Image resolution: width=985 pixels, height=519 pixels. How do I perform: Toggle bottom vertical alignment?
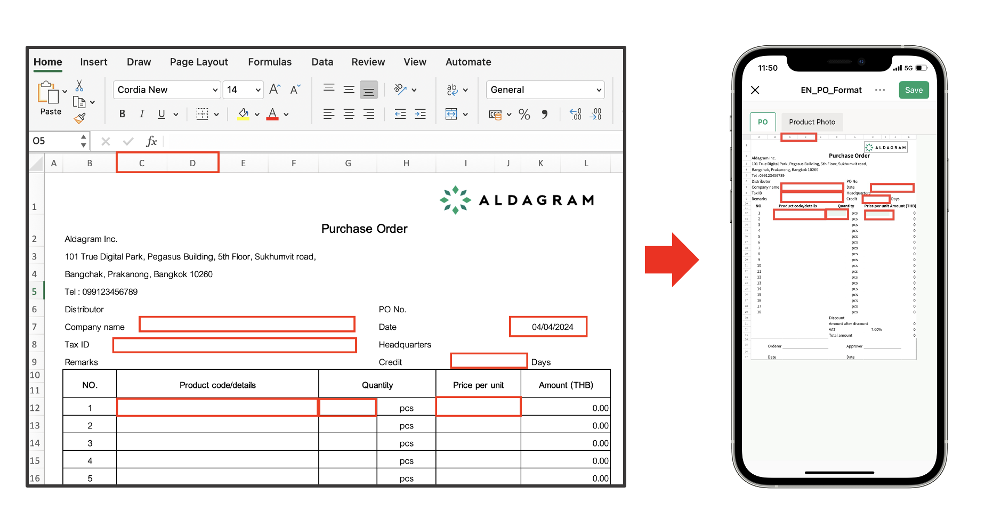click(x=368, y=90)
